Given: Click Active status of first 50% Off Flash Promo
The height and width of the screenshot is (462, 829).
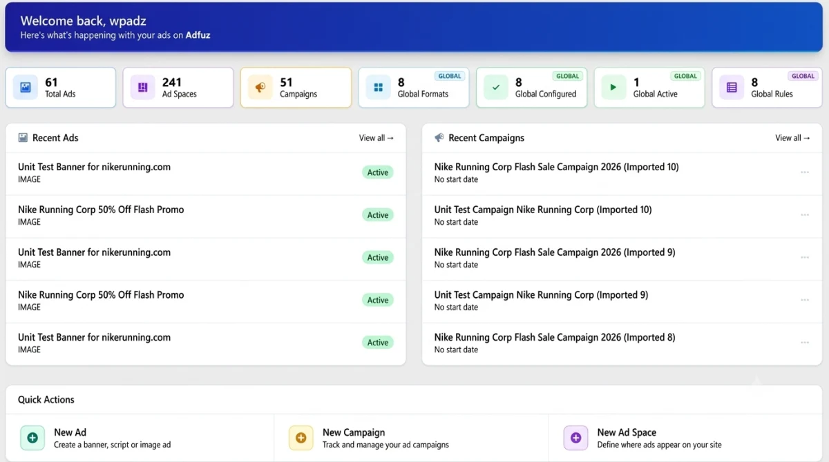Looking at the screenshot, I should pos(378,215).
